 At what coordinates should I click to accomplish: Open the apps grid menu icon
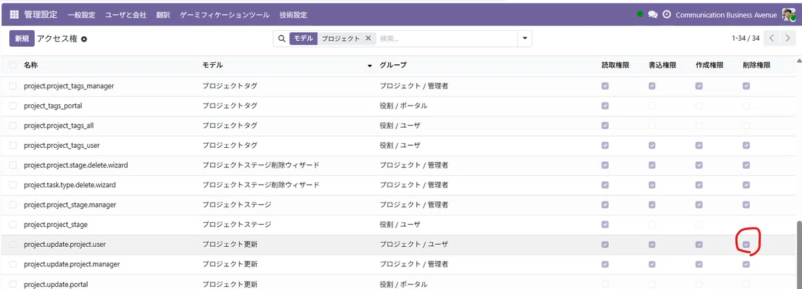pos(14,14)
